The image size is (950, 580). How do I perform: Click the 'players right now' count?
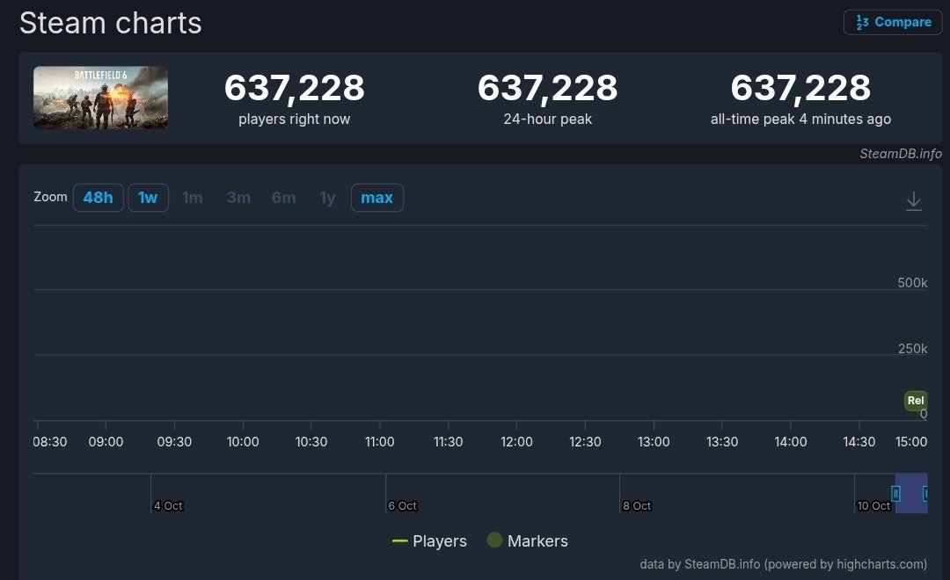295,88
